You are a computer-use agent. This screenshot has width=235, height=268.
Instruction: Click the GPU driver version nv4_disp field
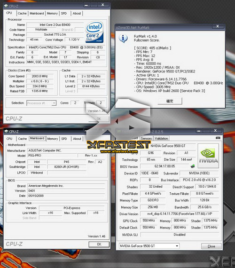point(180,214)
